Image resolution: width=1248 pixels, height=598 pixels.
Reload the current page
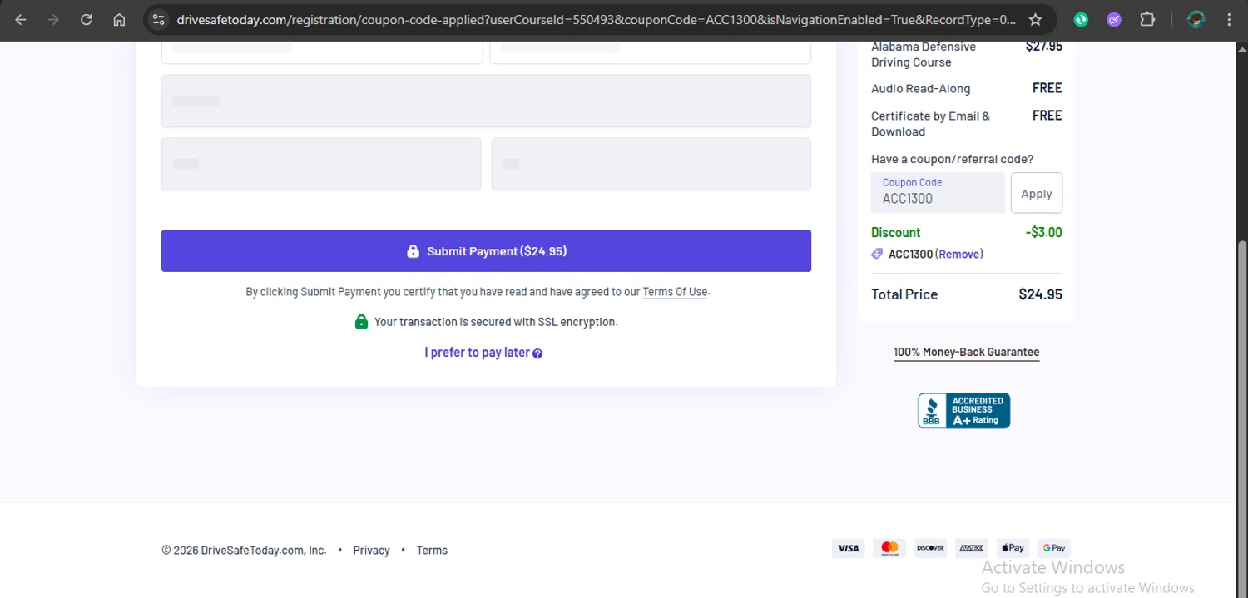pos(87,20)
